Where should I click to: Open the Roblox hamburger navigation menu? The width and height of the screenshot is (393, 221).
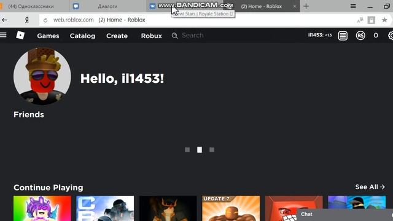point(3,35)
